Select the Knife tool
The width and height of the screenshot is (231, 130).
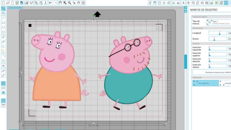[x=3, y=75]
